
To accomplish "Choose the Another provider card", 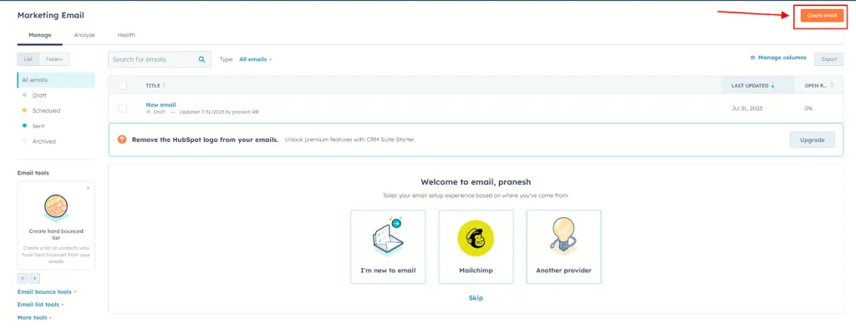I will click(563, 246).
